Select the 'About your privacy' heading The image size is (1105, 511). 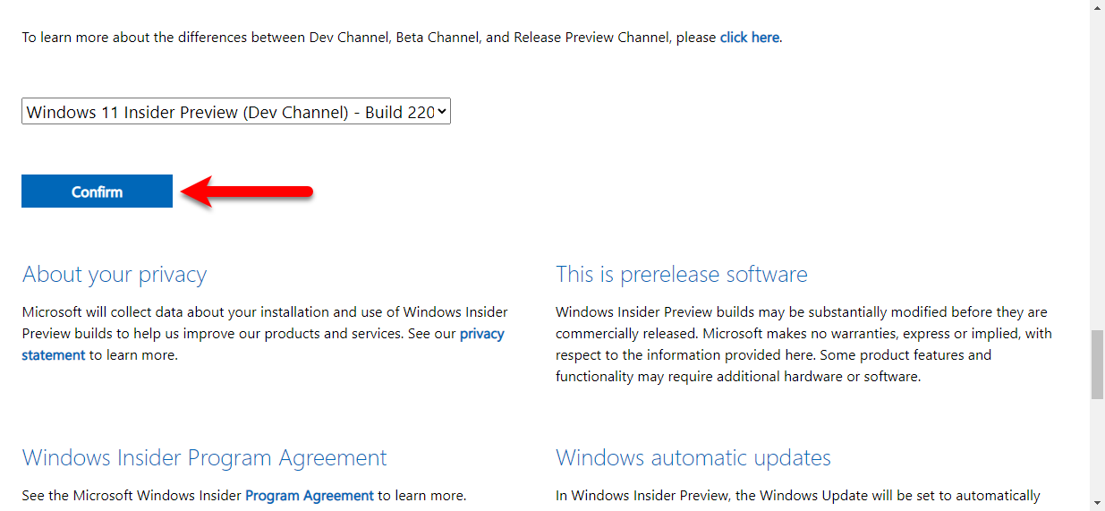(115, 275)
